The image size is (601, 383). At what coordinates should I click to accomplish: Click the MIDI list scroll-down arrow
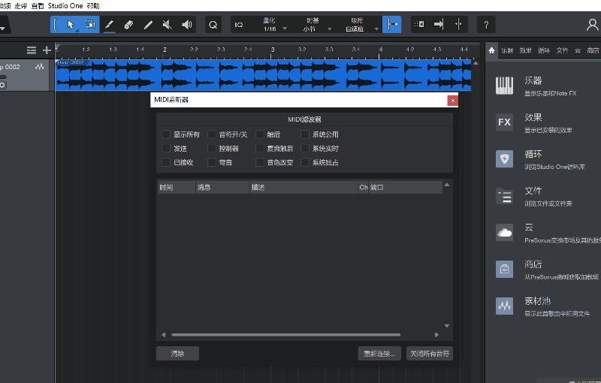447,326
